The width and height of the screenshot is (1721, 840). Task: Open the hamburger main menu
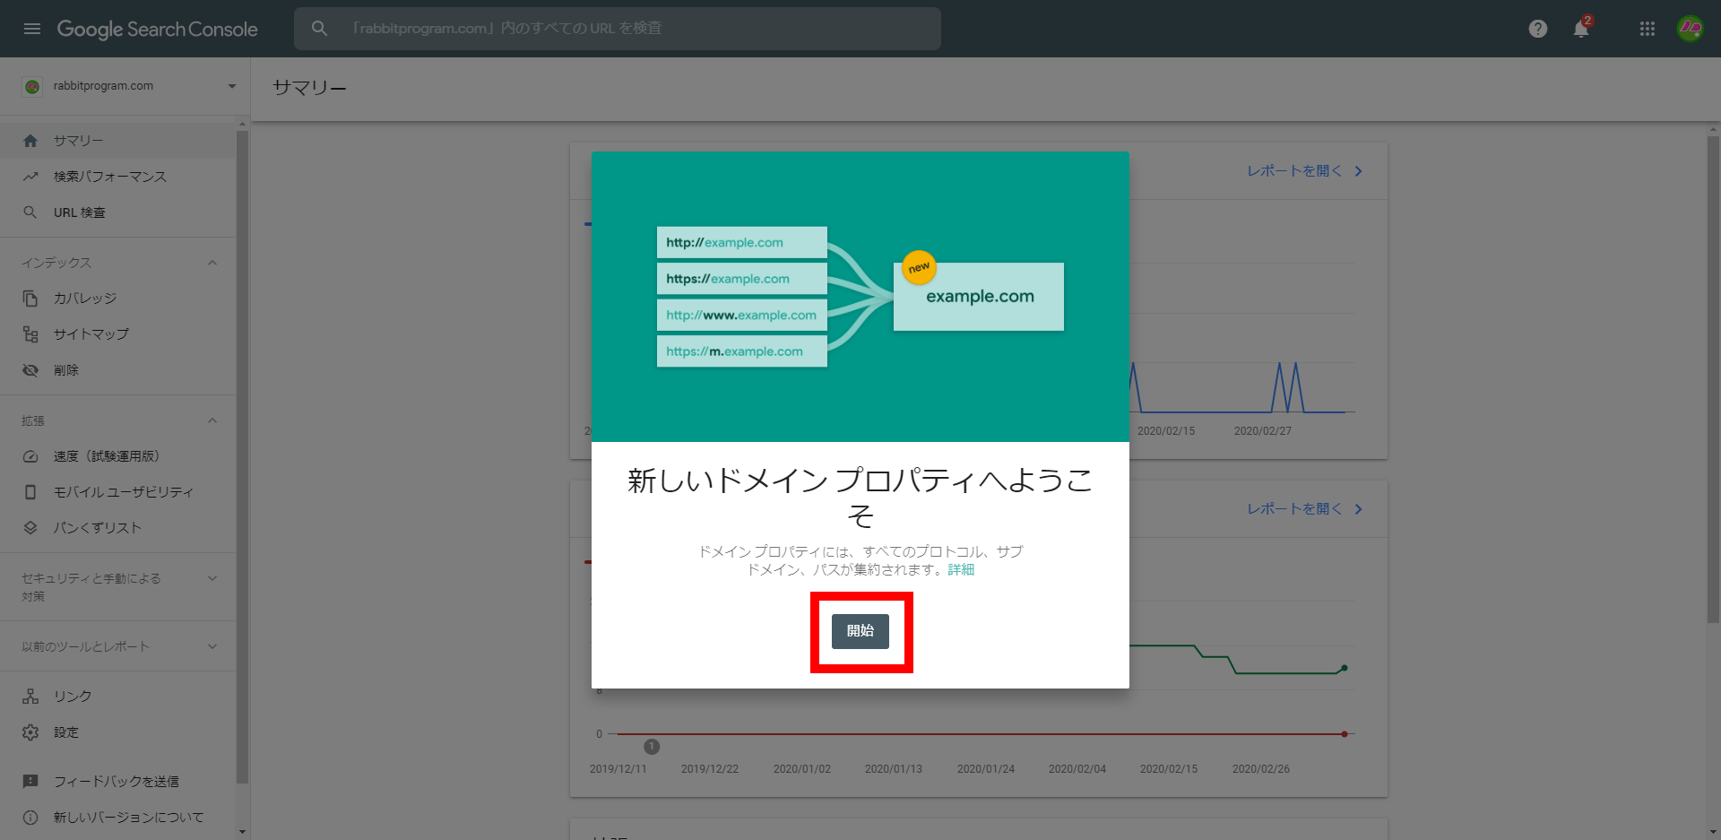click(x=32, y=29)
